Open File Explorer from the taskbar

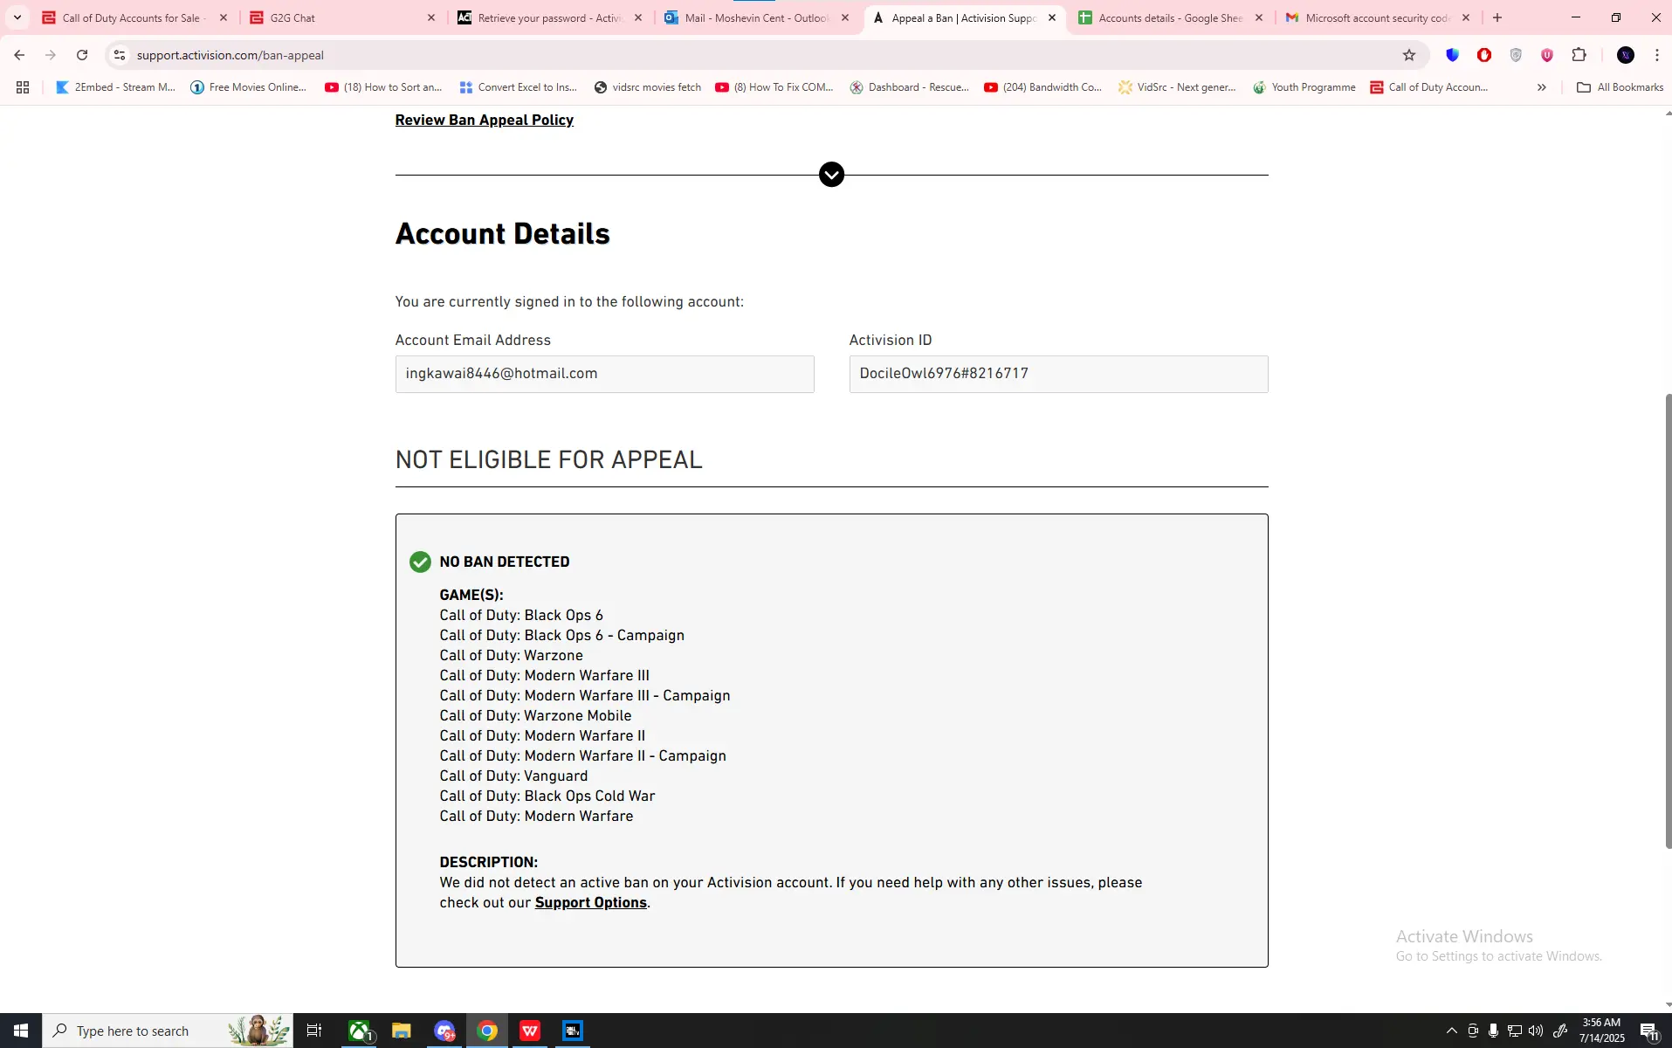(x=402, y=1031)
